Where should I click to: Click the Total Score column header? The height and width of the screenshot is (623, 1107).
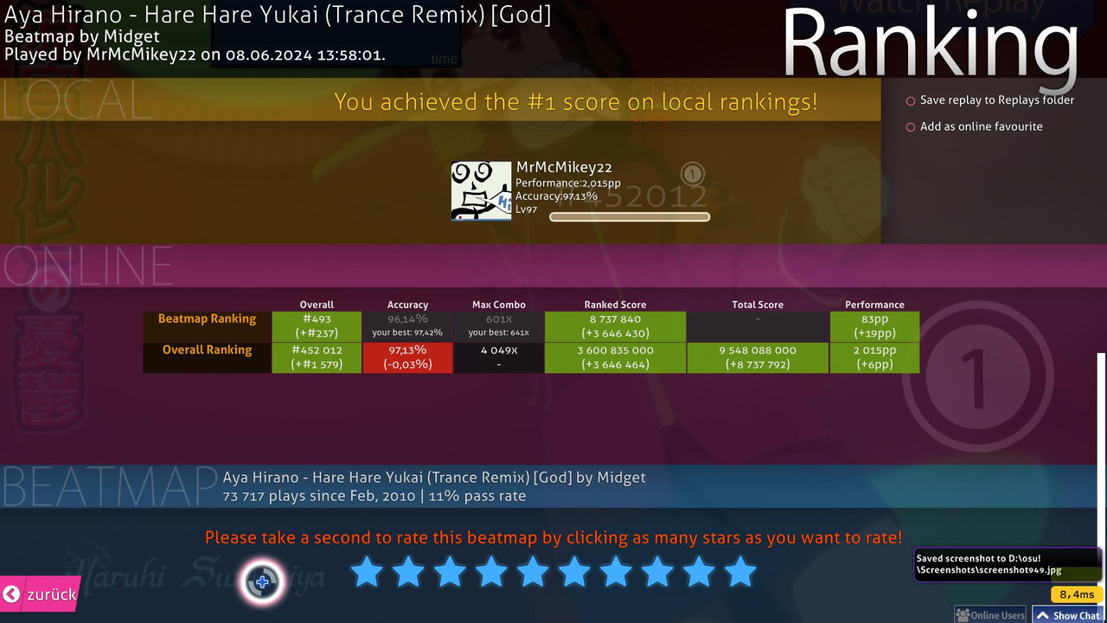coord(758,305)
